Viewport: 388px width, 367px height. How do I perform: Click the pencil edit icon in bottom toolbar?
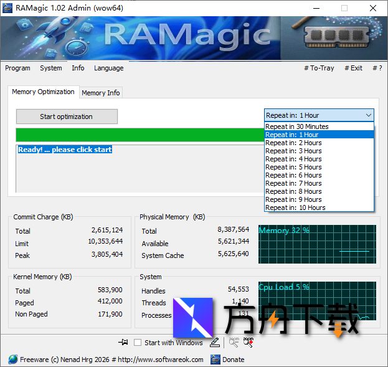(215, 343)
